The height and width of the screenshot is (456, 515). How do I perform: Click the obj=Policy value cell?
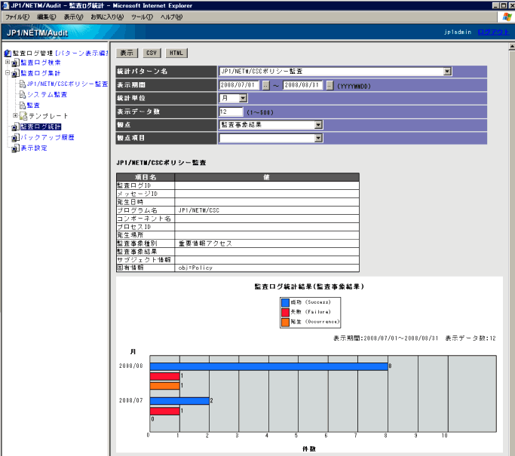267,268
